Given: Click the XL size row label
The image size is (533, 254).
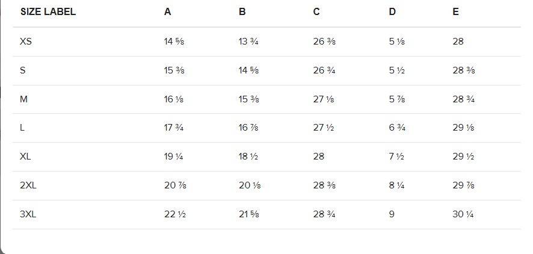Looking at the screenshot, I should tap(25, 156).
